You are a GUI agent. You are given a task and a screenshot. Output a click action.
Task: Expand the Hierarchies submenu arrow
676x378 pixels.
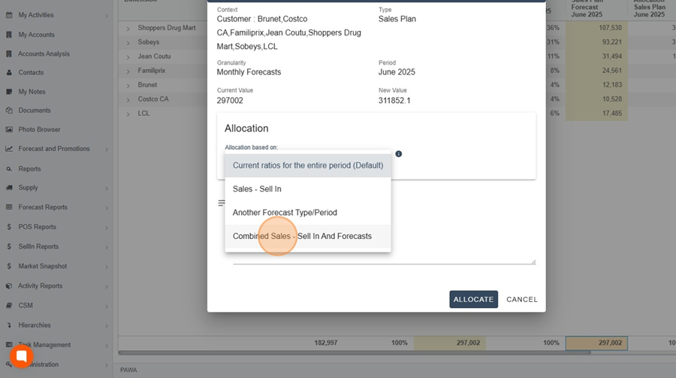tap(107, 326)
